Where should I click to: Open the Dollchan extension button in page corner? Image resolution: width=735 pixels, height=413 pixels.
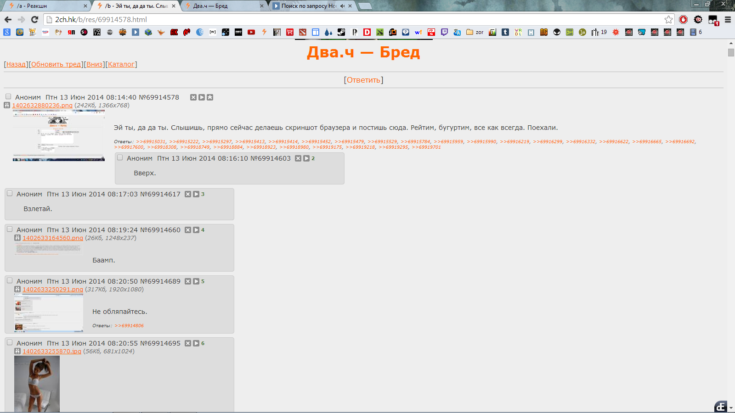[721, 407]
